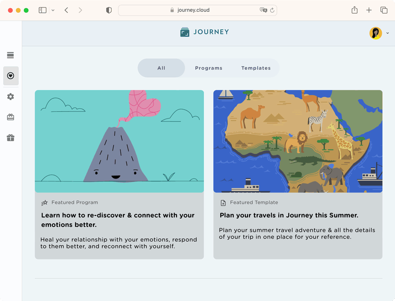Open the gift icon in sidebar
This screenshot has width=395, height=301.
(x=11, y=138)
